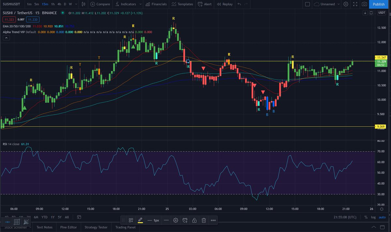Click the Publish button
Screen dimensions: 391x232
[x=379, y=4]
